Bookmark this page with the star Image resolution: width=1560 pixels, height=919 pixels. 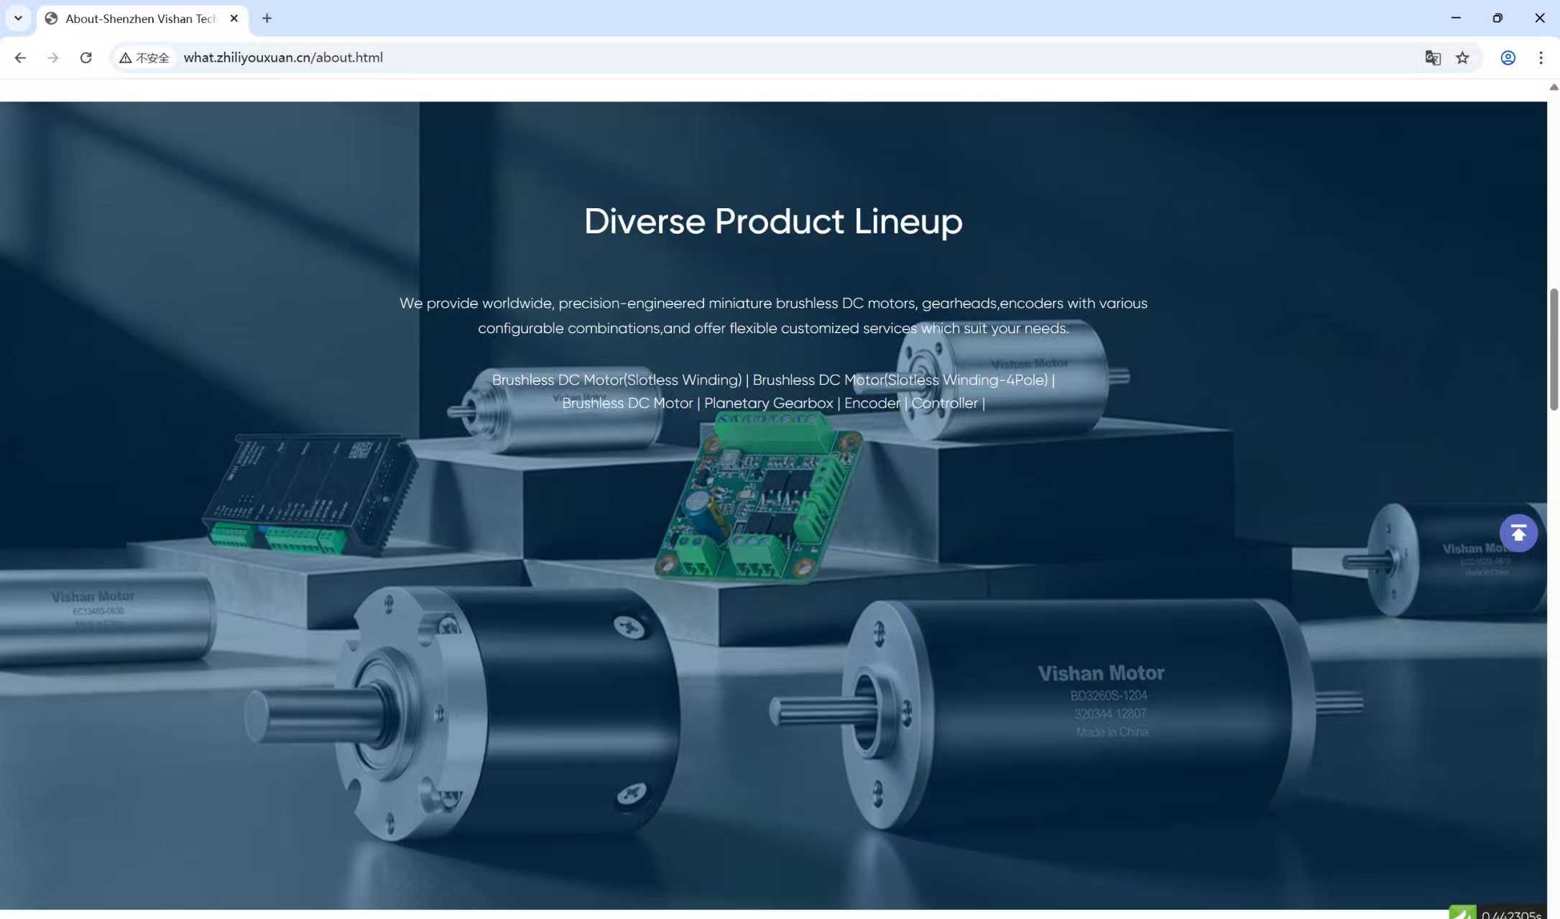(1462, 57)
